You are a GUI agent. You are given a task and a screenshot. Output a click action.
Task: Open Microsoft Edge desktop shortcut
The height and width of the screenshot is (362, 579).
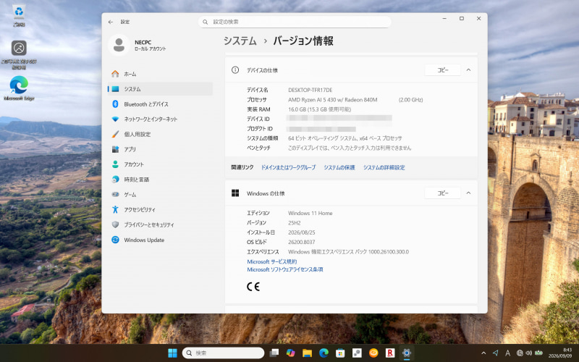click(x=19, y=88)
